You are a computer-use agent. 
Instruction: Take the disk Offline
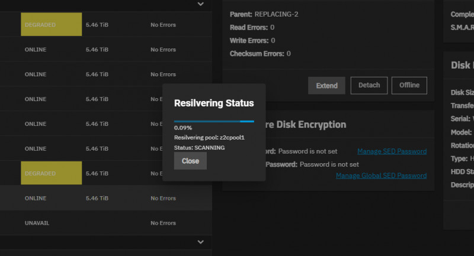409,85
